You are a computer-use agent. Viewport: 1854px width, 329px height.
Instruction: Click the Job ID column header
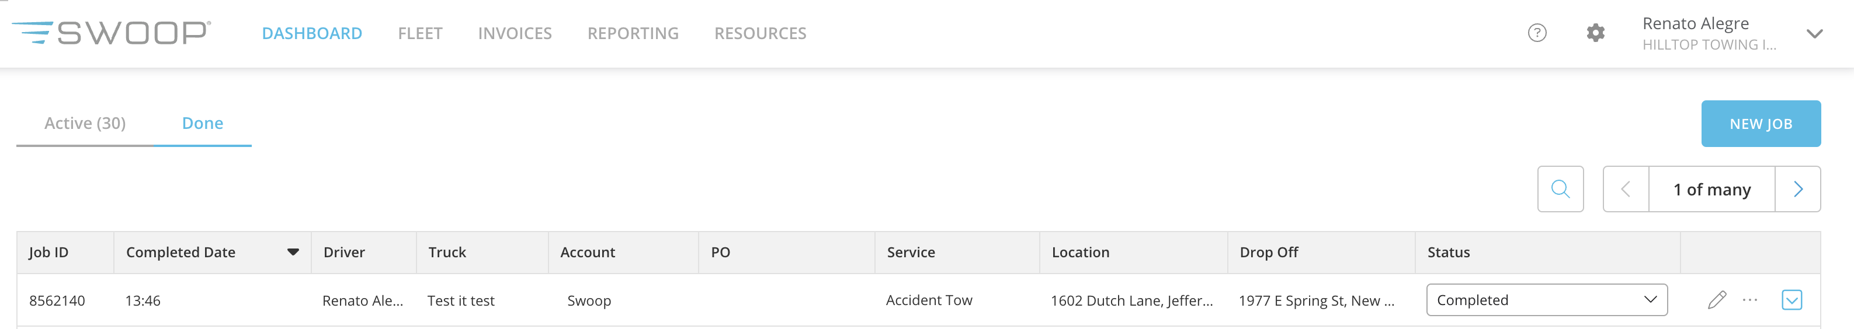(48, 252)
